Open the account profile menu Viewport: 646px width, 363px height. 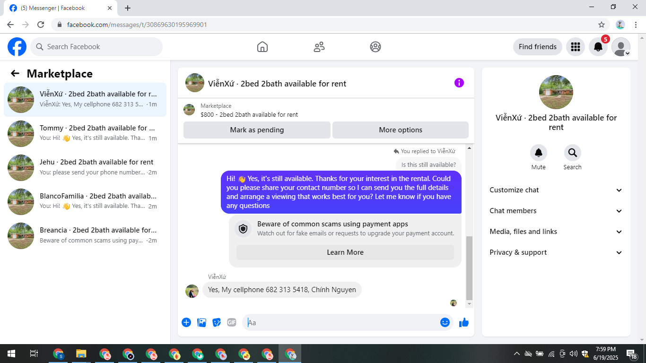621,47
